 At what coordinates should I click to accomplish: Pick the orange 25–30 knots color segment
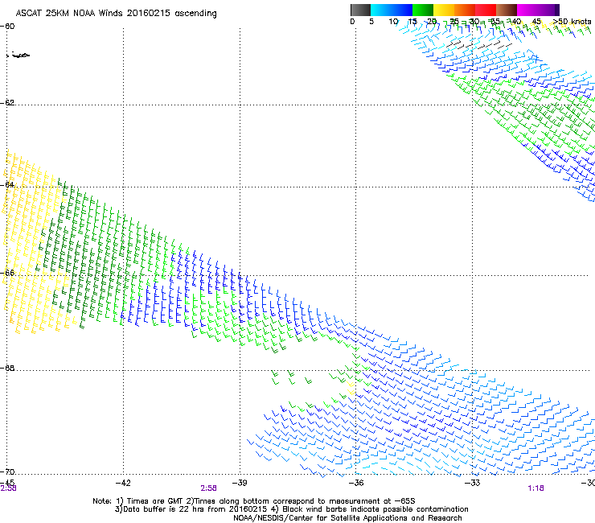click(x=465, y=10)
